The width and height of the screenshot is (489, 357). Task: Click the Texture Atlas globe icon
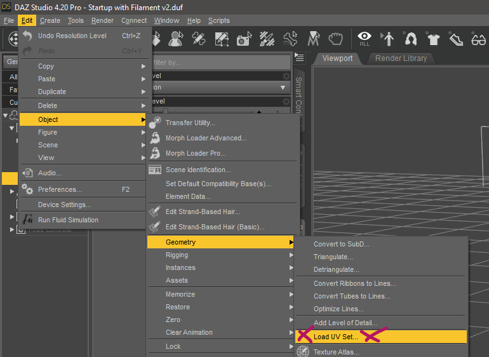(303, 352)
